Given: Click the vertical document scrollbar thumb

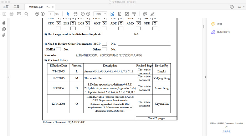Looking at the screenshot, I should tap(204, 27).
